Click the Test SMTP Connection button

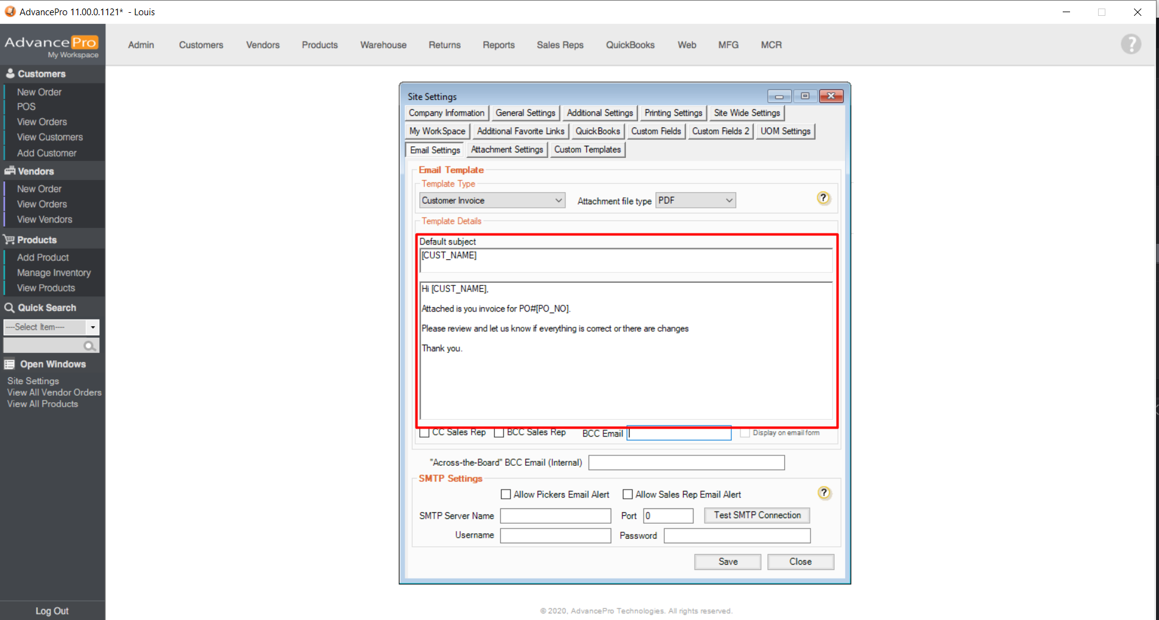click(757, 515)
